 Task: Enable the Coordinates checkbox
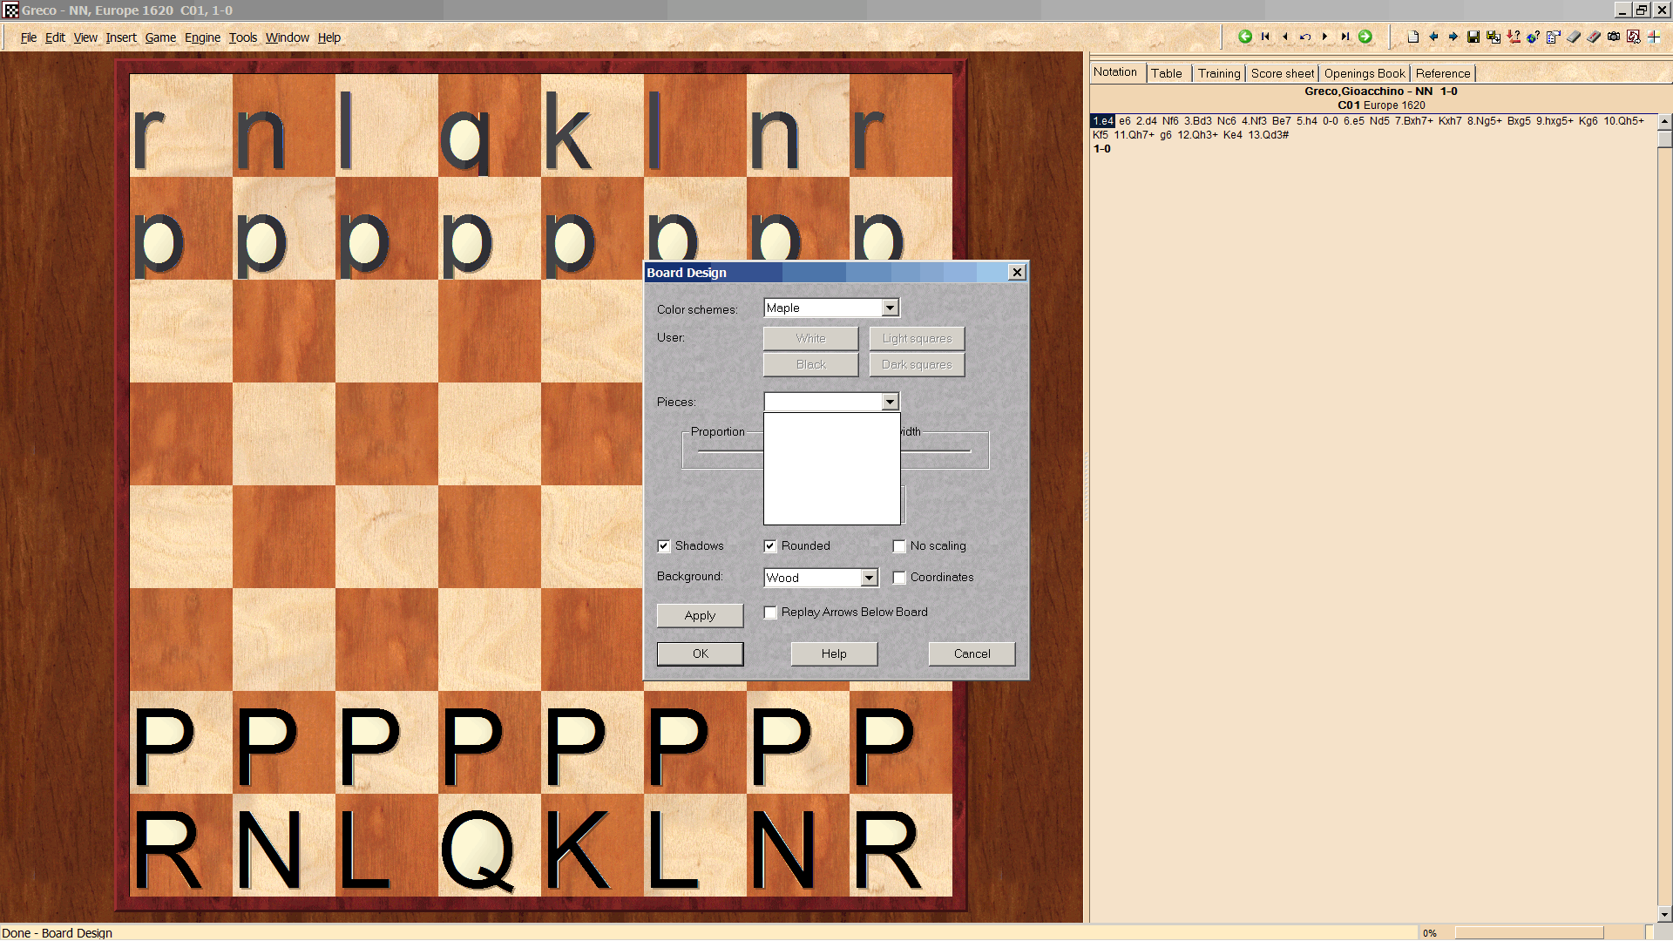tap(899, 578)
